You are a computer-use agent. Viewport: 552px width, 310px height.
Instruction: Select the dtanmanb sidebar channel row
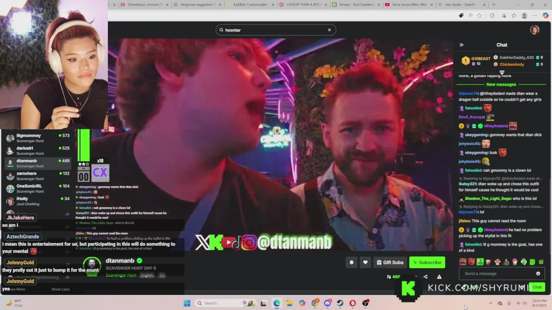38,163
